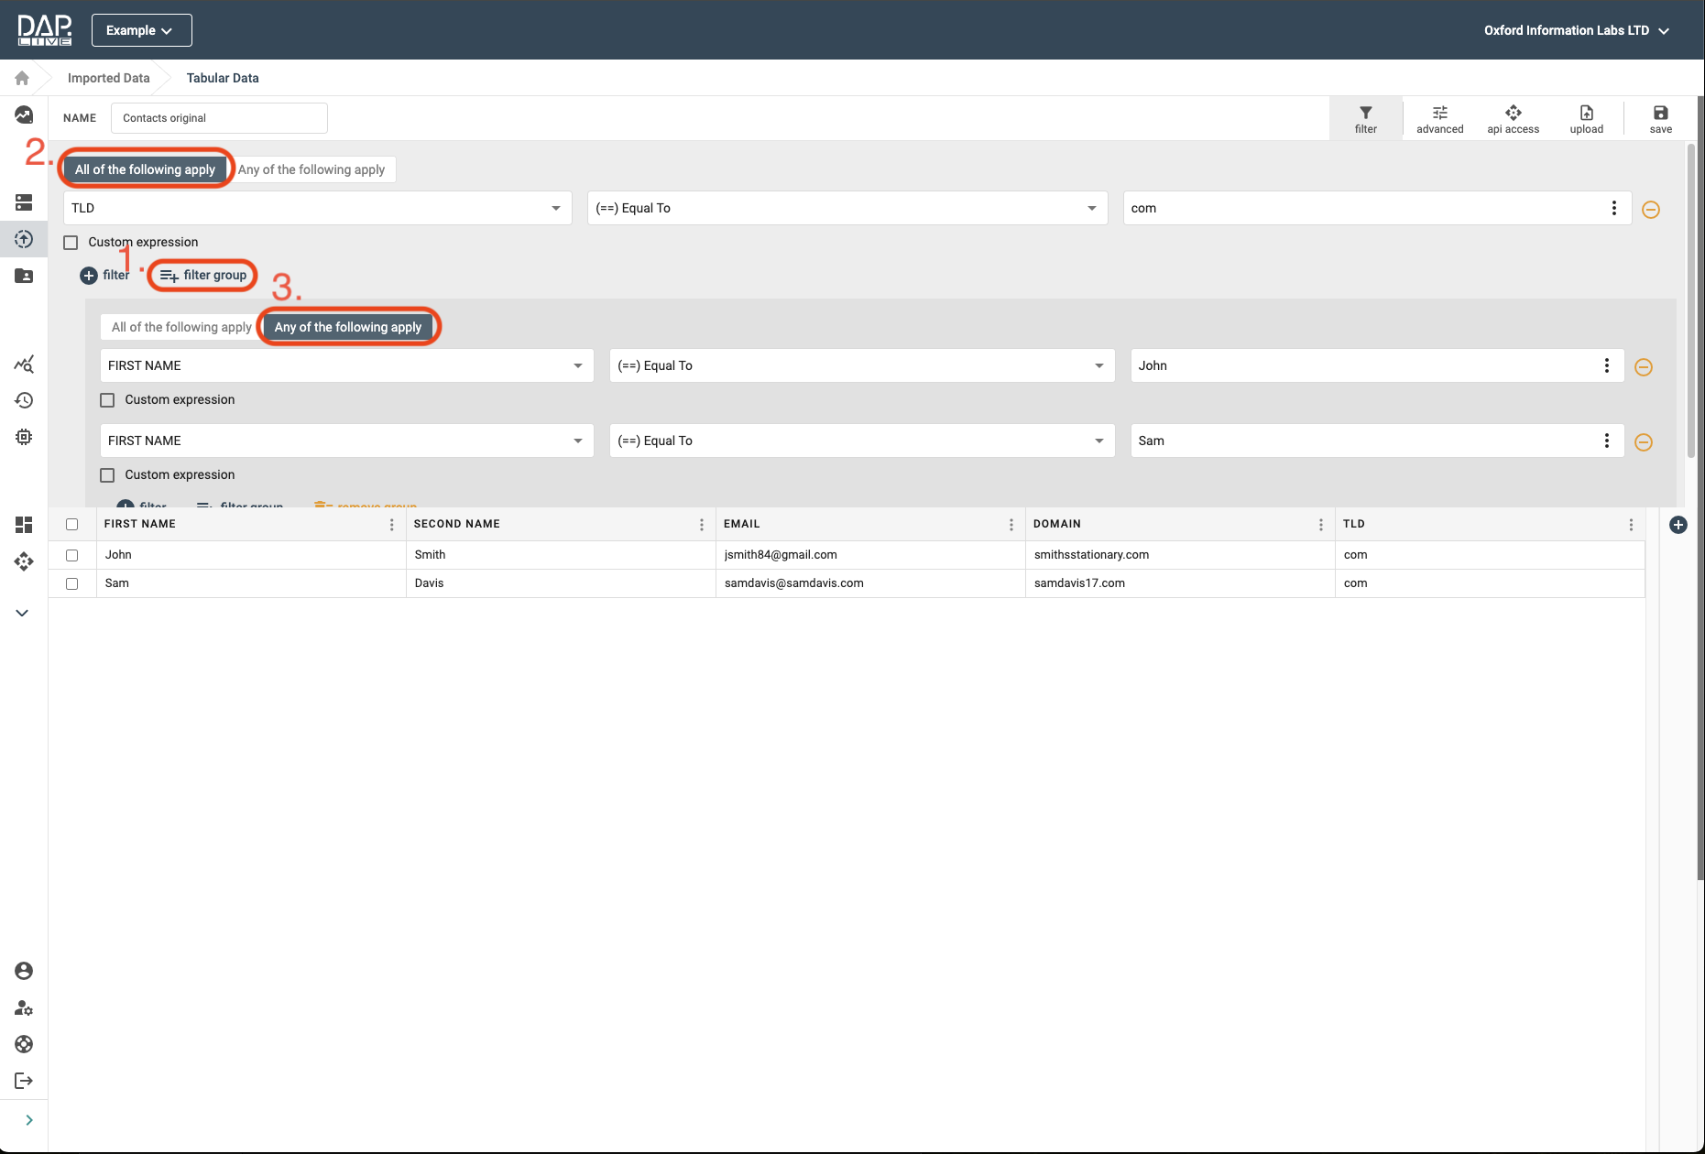Open the TLD field dropdown
The image size is (1705, 1154).
[317, 209]
